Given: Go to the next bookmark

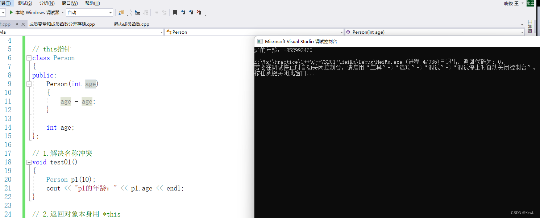Looking at the screenshot, I should point(191,12).
